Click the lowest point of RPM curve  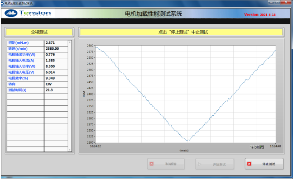(x=188, y=140)
